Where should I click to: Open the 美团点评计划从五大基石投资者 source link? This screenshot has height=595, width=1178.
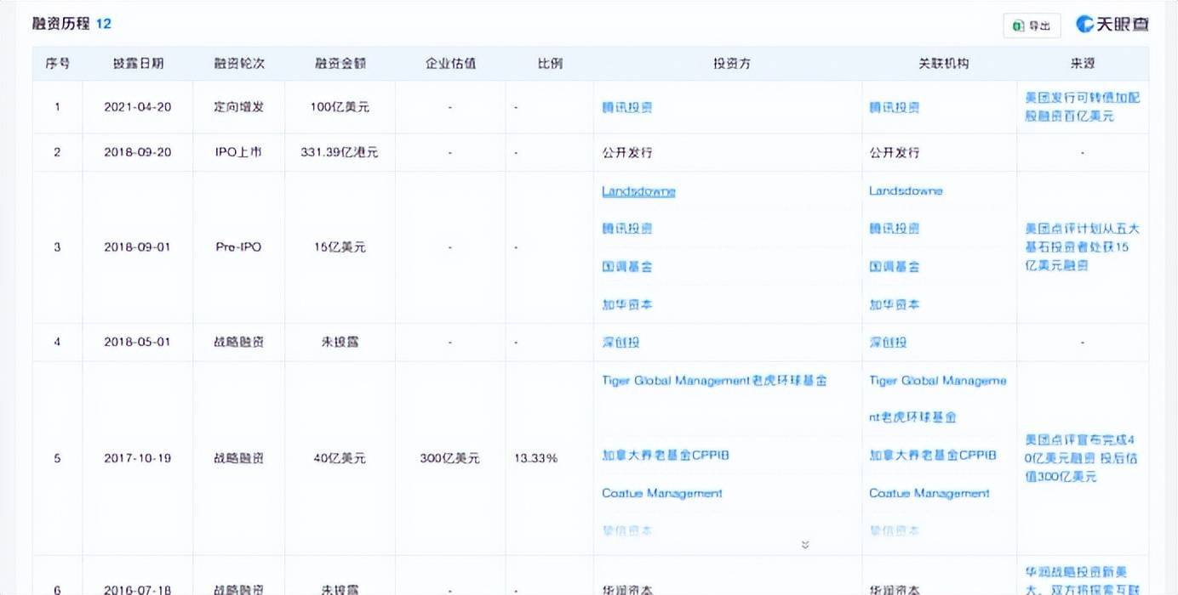tap(1082, 246)
